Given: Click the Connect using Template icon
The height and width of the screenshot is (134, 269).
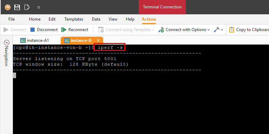Looking at the screenshot, I should coord(101,30).
